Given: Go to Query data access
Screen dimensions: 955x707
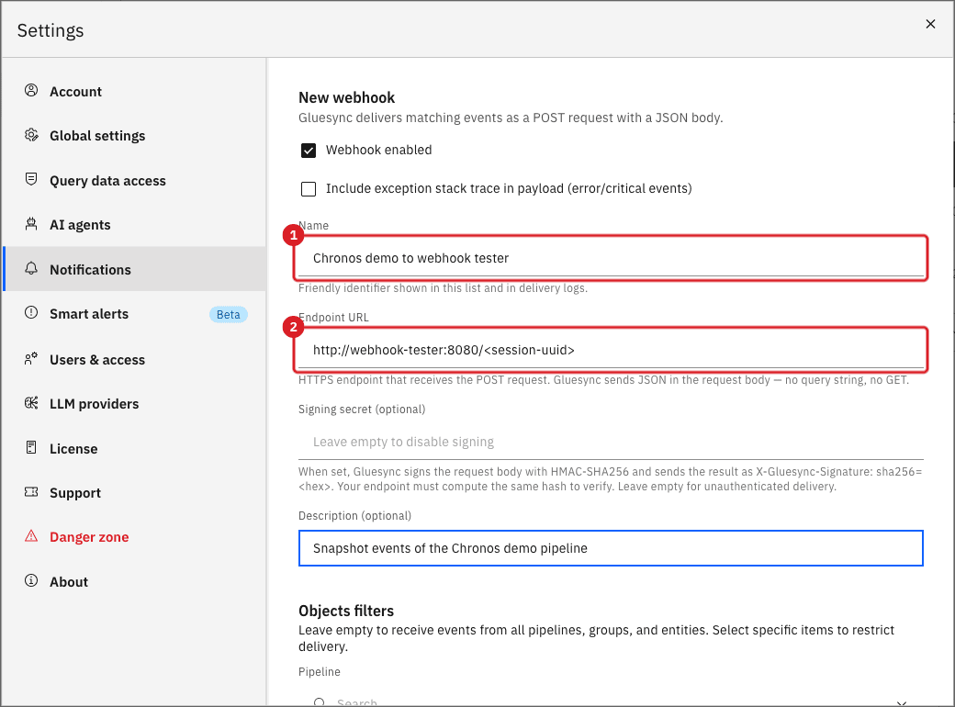Looking at the screenshot, I should [135, 180].
